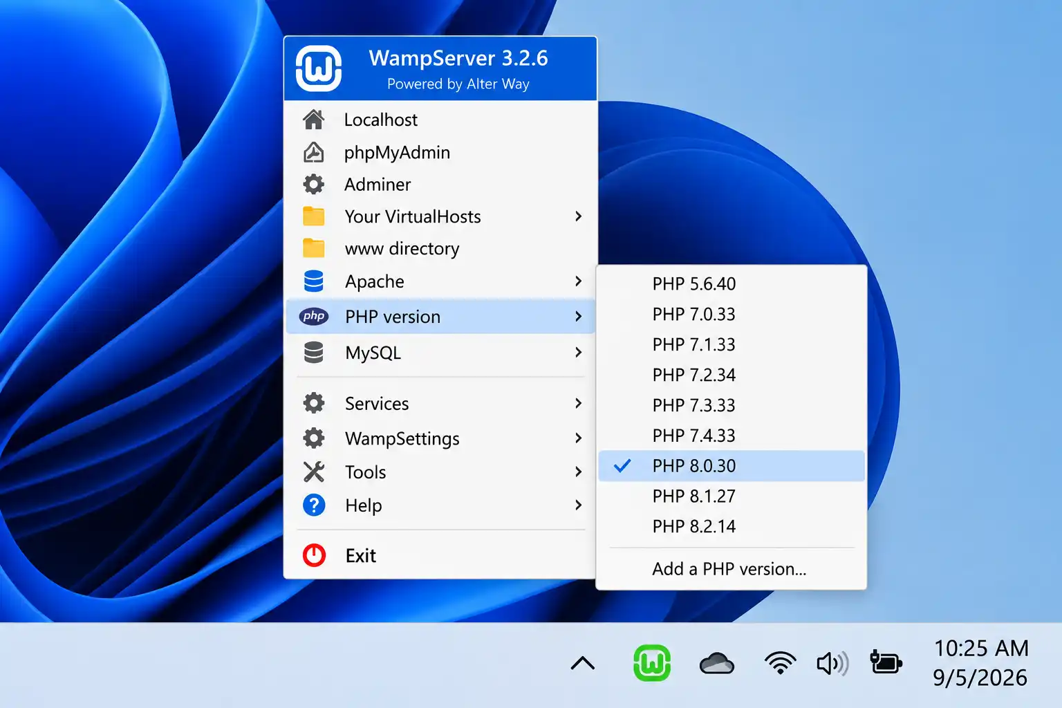Click the Exit menu label
The image size is (1062, 708).
click(x=361, y=556)
